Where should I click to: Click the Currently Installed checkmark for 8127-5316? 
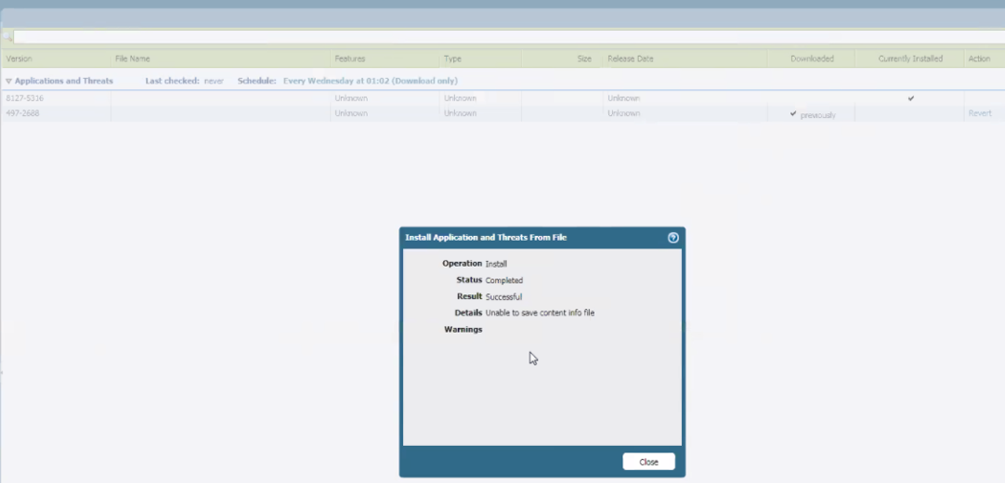(911, 98)
